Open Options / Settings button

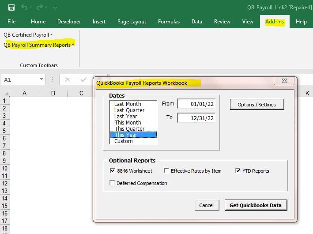(256, 105)
